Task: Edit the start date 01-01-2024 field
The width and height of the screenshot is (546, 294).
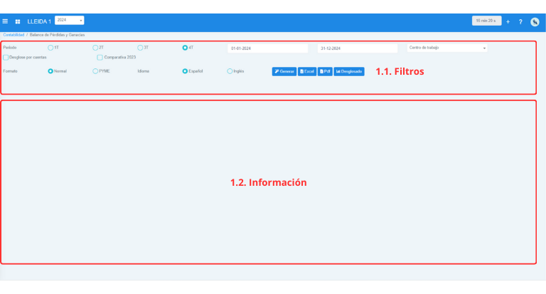Action: point(268,48)
